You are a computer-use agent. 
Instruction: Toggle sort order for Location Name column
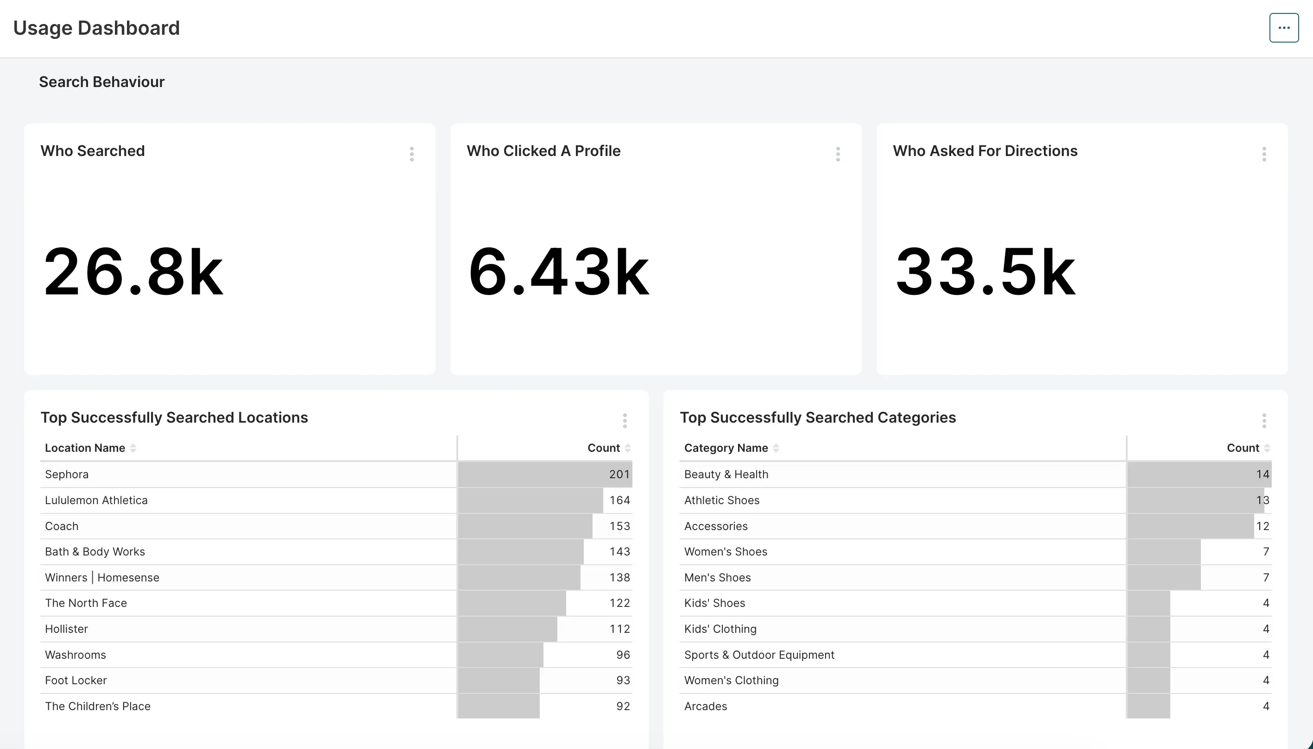tap(134, 448)
